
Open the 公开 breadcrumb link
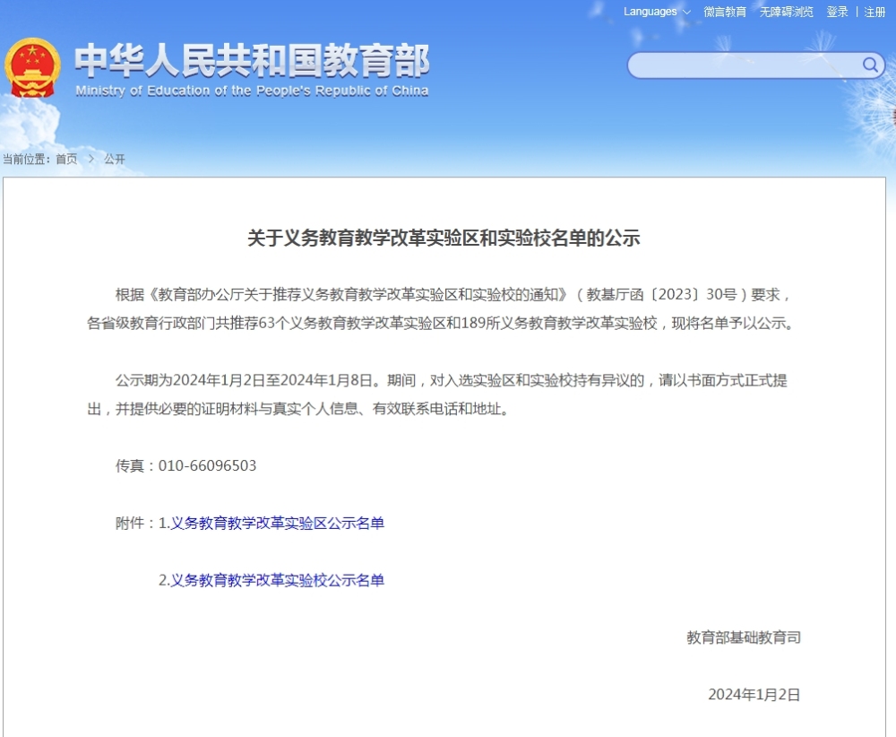(115, 159)
